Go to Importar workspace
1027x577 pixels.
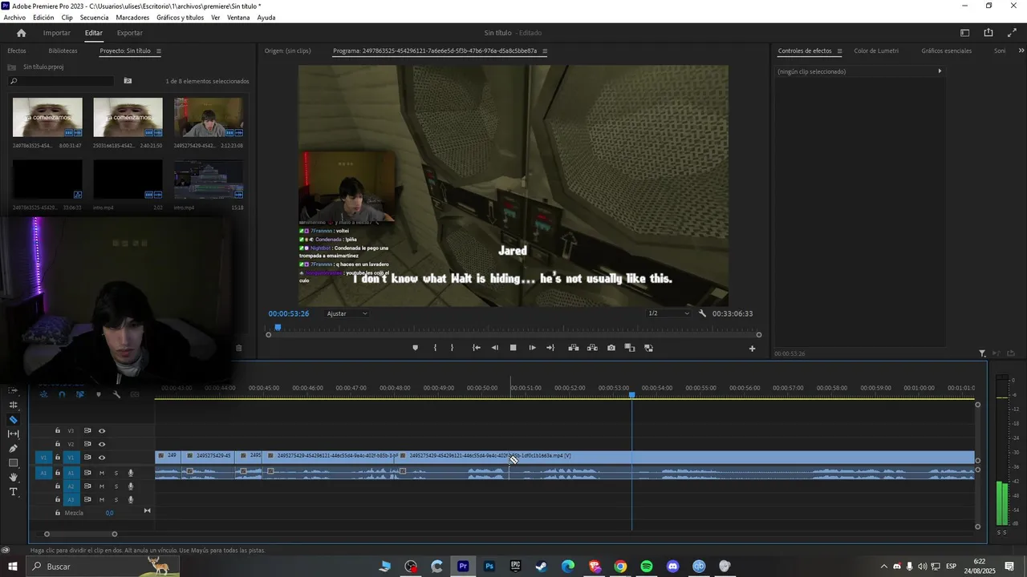tap(57, 33)
